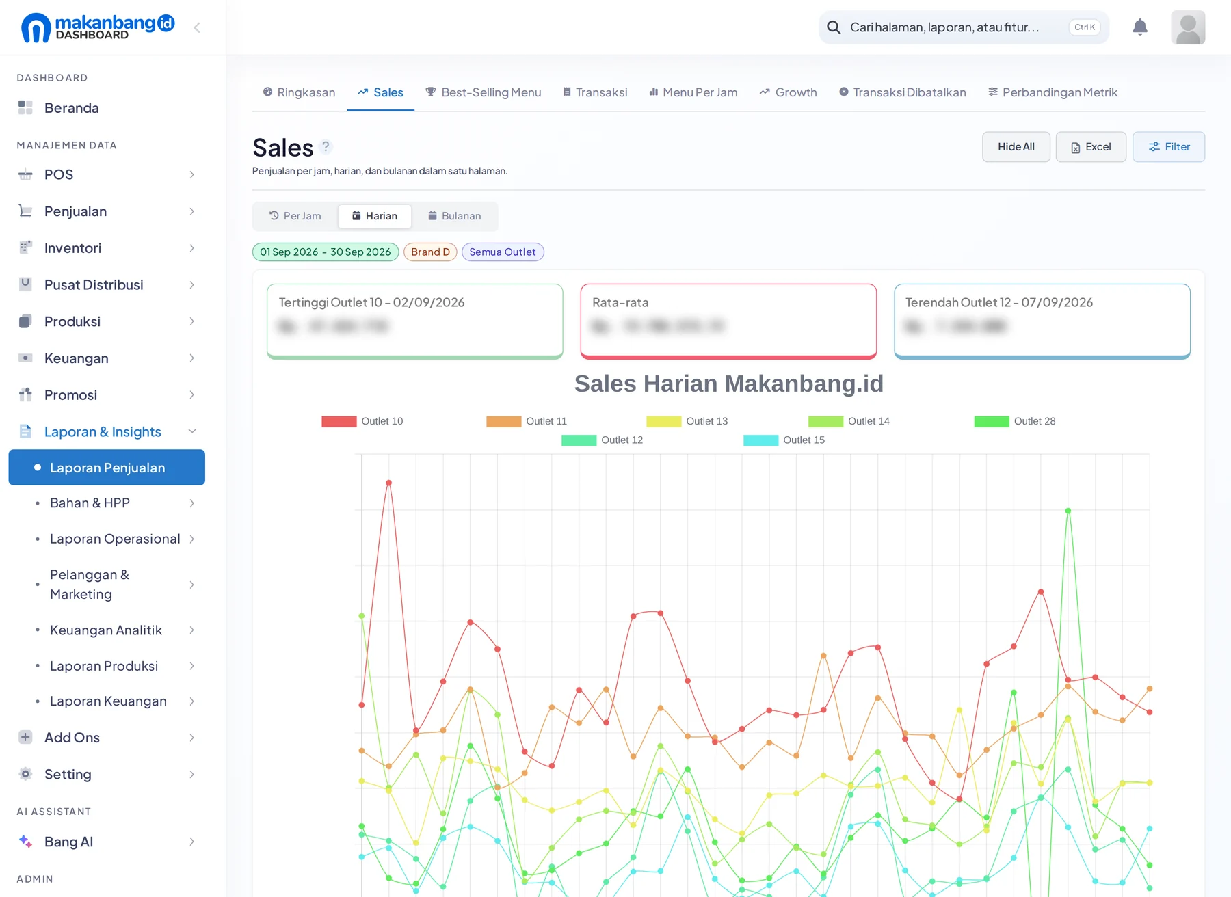The height and width of the screenshot is (897, 1231).
Task: Open the Growth tab
Action: tap(788, 92)
